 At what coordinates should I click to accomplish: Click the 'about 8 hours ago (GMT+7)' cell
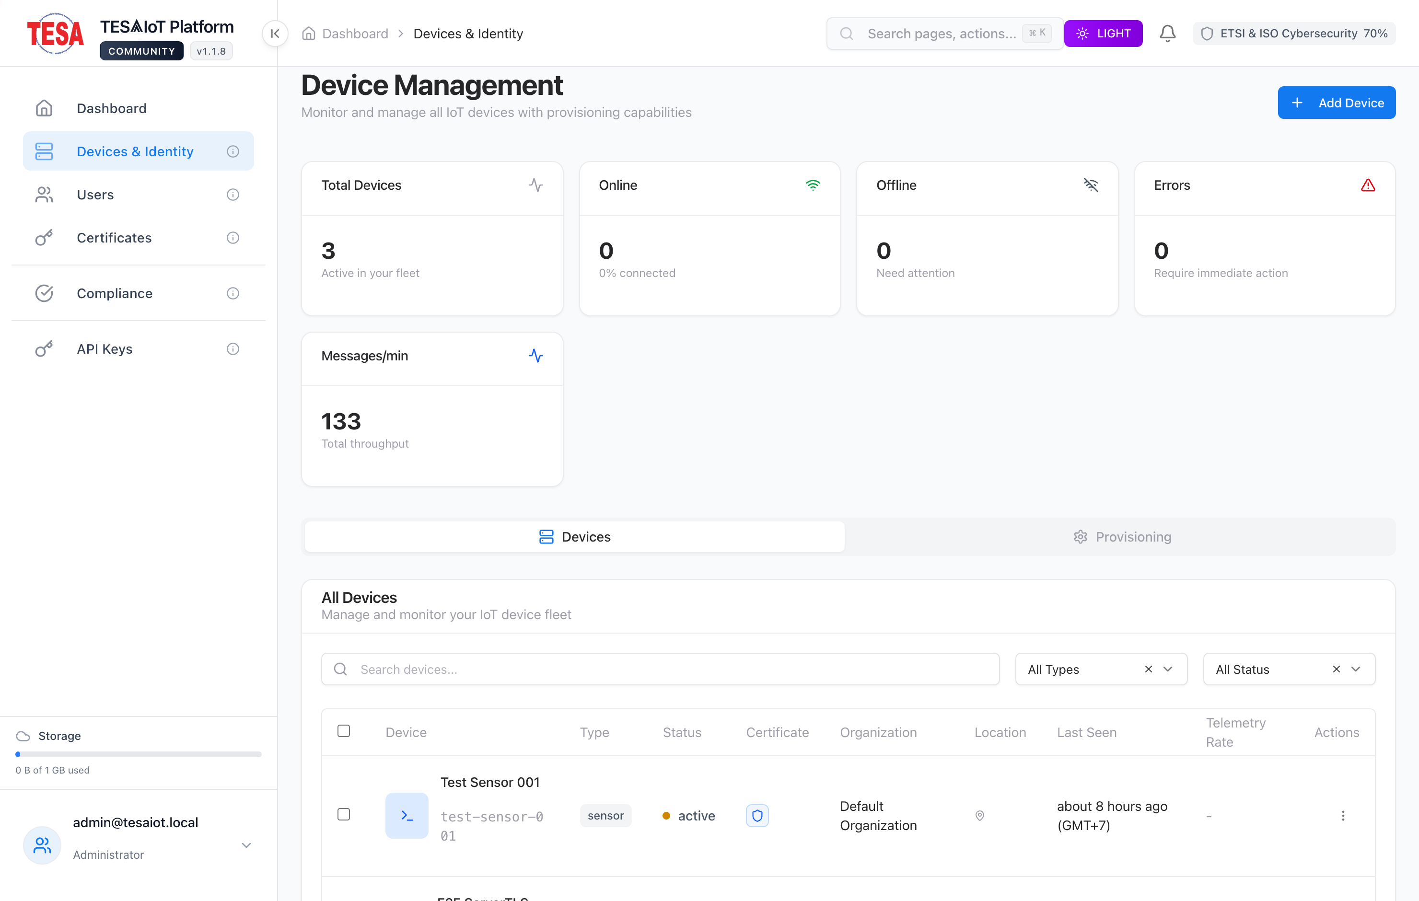pyautogui.click(x=1112, y=816)
